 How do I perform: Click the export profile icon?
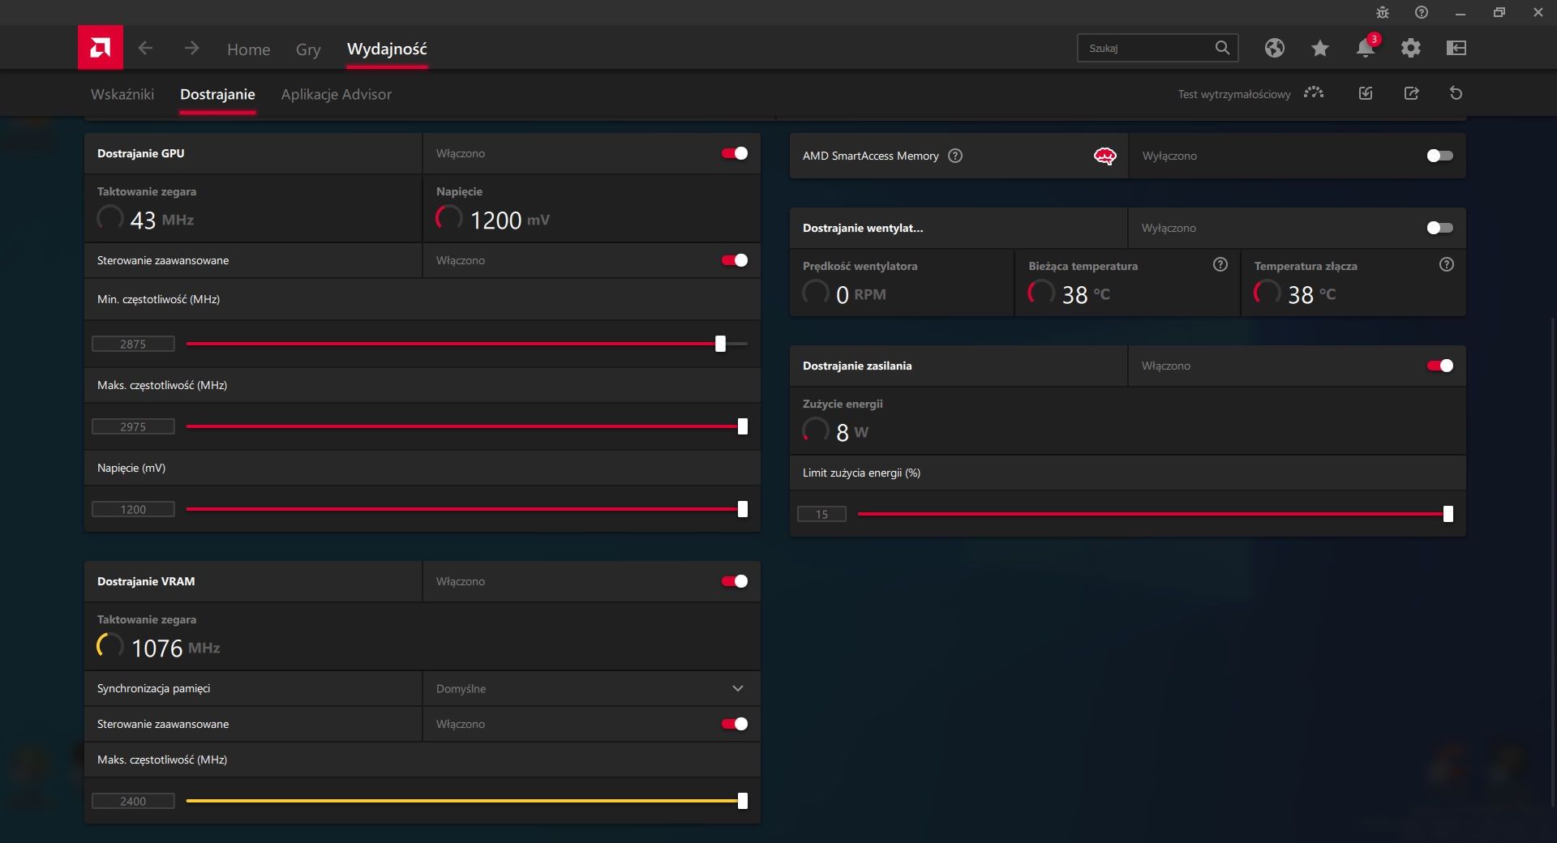(1411, 93)
